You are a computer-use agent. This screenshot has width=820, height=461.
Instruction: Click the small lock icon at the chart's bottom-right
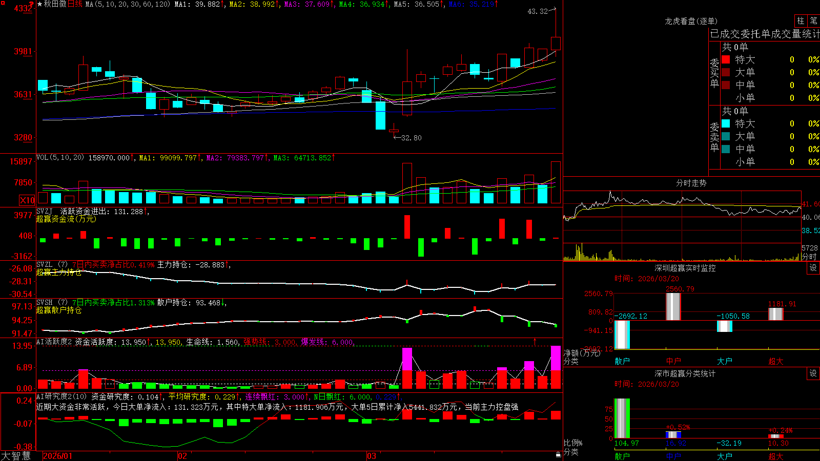coord(558,455)
